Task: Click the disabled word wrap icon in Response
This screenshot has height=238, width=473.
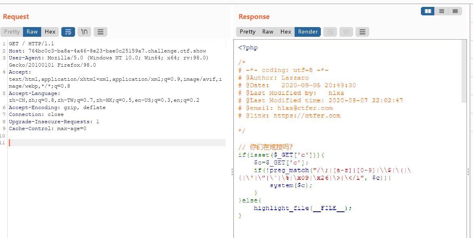Action: click(x=330, y=32)
